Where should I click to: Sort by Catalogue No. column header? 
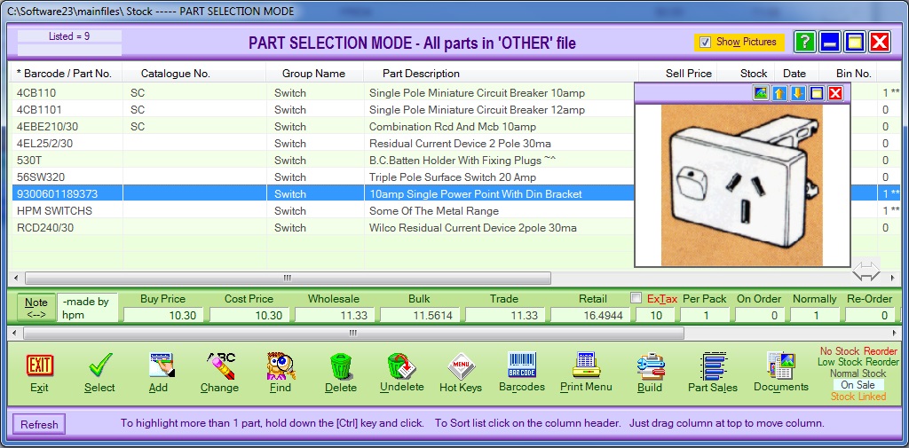[194, 74]
